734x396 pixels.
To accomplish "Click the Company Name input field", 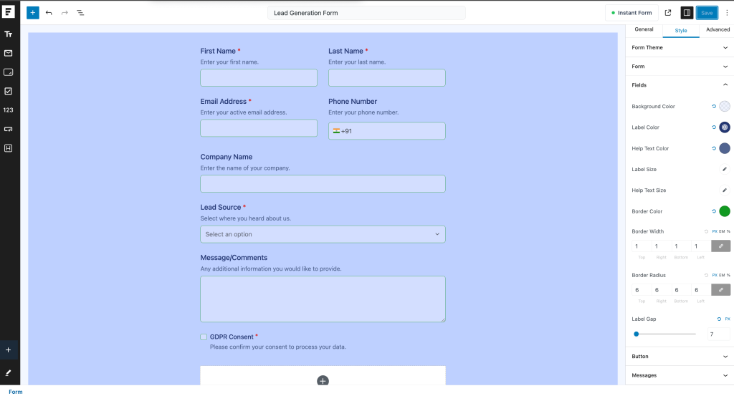I will [x=323, y=184].
